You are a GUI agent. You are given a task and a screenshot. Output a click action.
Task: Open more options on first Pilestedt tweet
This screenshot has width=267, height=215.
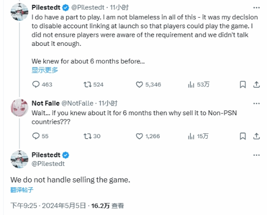click(256, 7)
